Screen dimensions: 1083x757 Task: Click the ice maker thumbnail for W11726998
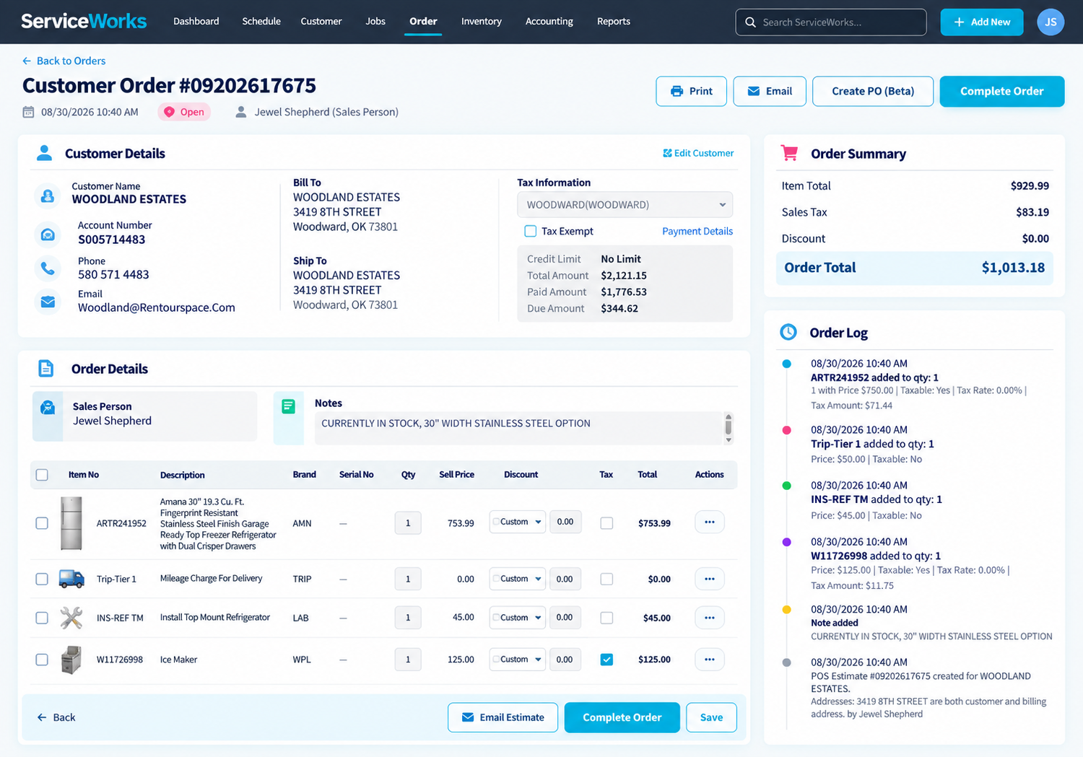tap(71, 660)
